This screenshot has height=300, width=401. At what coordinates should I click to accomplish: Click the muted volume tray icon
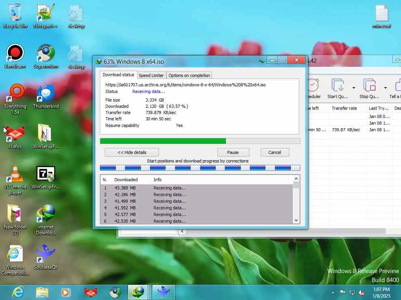coord(361,293)
